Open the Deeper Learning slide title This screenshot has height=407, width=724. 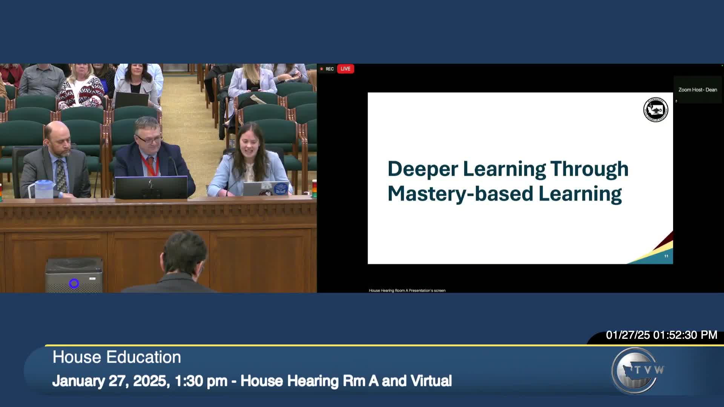coord(508,180)
